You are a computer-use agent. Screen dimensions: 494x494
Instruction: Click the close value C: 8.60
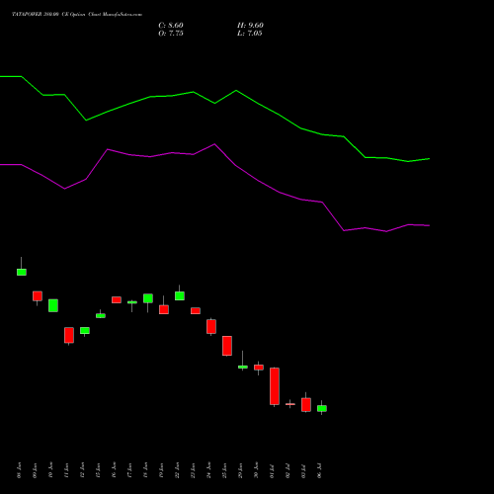[x=171, y=26]
